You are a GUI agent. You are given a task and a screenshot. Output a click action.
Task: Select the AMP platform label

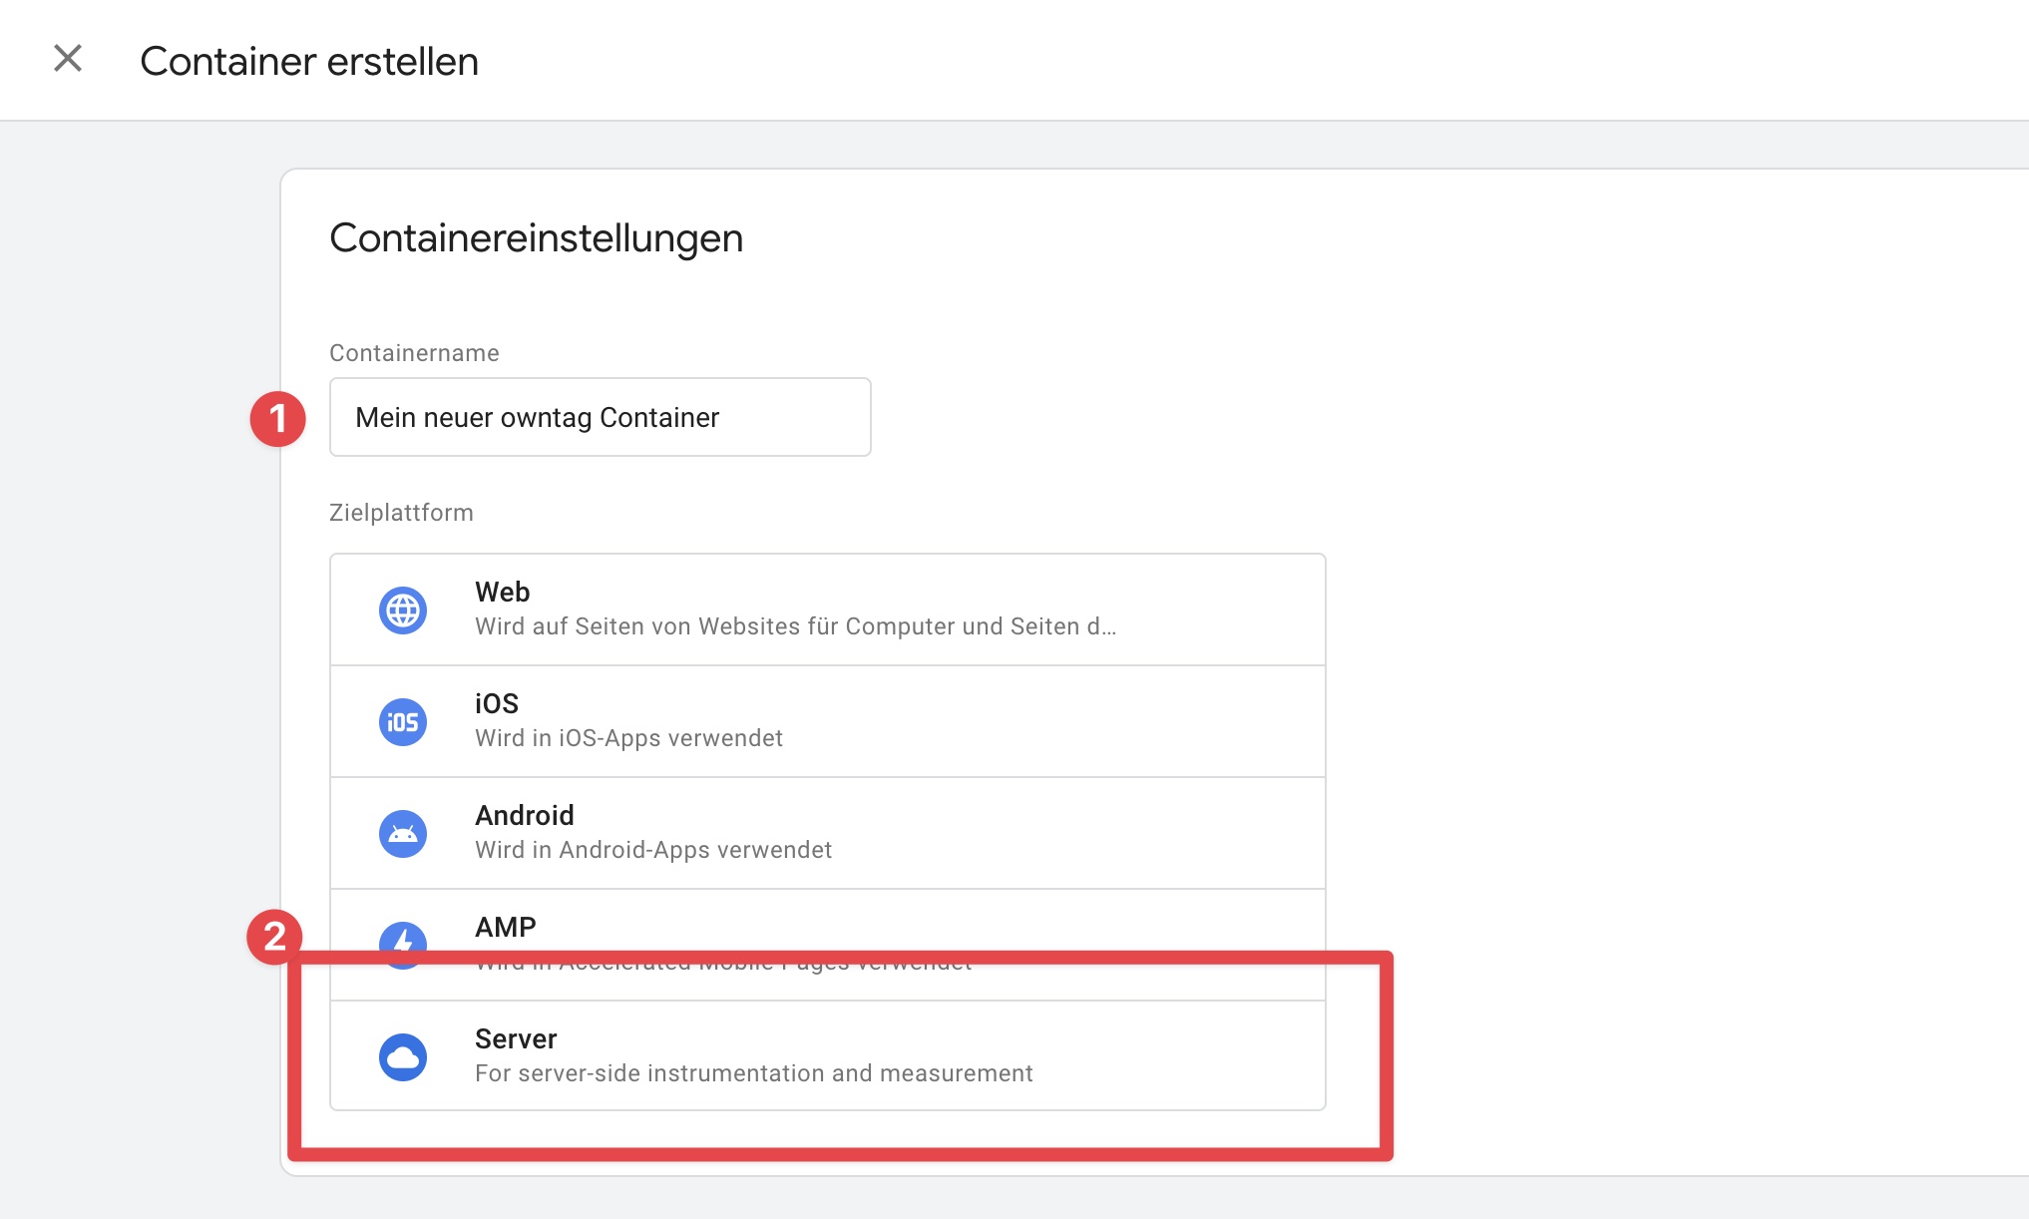(x=505, y=927)
